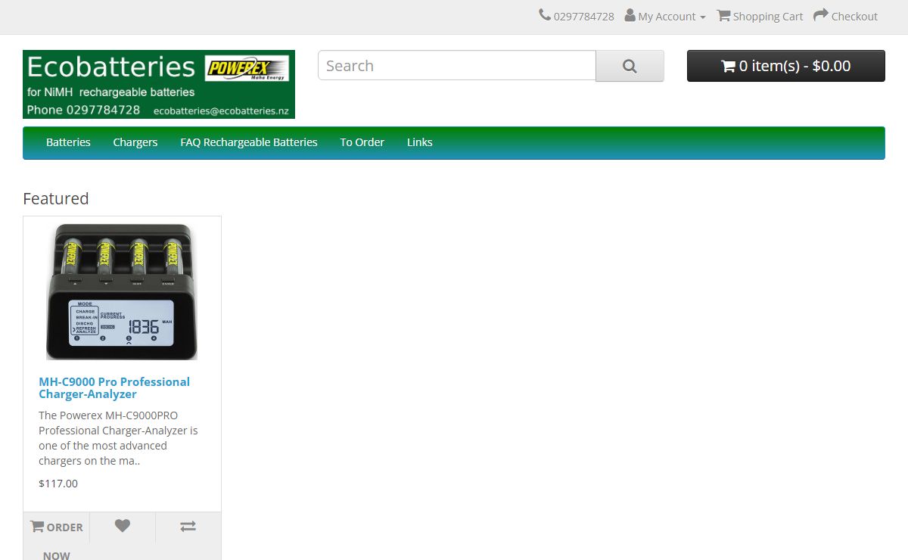
Task: Add charger to wish list heart icon
Action: [123, 527]
